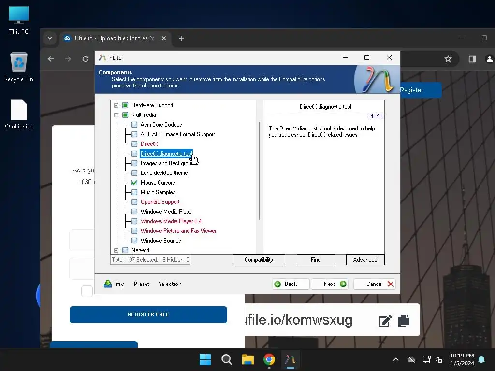This screenshot has height=371, width=495.
Task: Check OpenGL Support checkbox
Action: pyautogui.click(x=134, y=202)
